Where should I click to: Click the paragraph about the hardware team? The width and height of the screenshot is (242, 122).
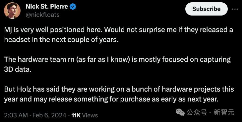tap(117, 64)
